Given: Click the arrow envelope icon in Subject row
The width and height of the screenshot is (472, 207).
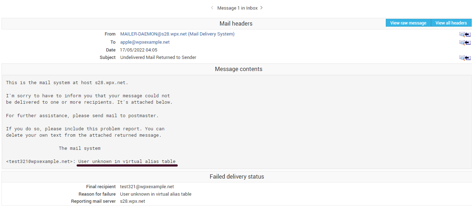Looking at the screenshot, I should 468,58.
